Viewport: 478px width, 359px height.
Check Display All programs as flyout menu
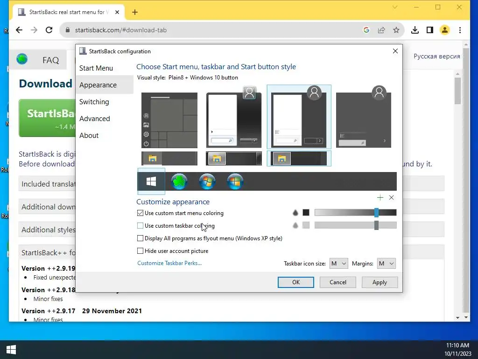click(x=140, y=238)
